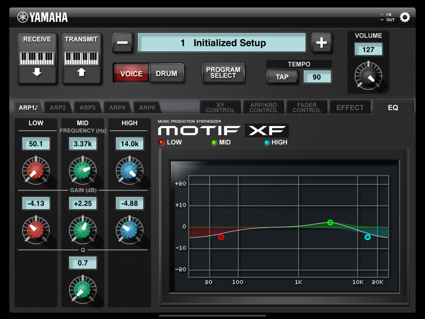425x319 pixels.
Task: Select the setup name display
Action: pyautogui.click(x=222, y=43)
